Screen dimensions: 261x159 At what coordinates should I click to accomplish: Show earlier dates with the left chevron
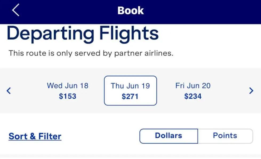point(9,91)
